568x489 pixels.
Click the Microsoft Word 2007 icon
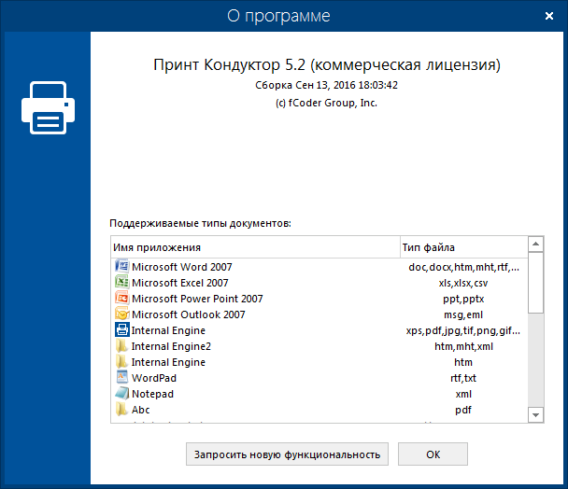(121, 267)
